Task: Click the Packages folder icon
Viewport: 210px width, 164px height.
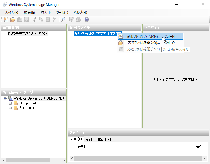Action: pyautogui.click(x=16, y=108)
